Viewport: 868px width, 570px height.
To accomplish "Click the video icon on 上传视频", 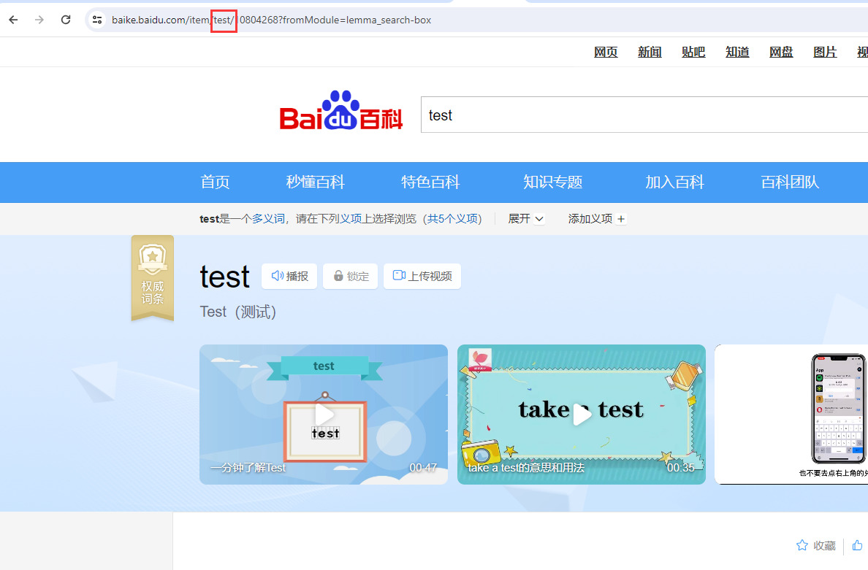I will point(399,275).
